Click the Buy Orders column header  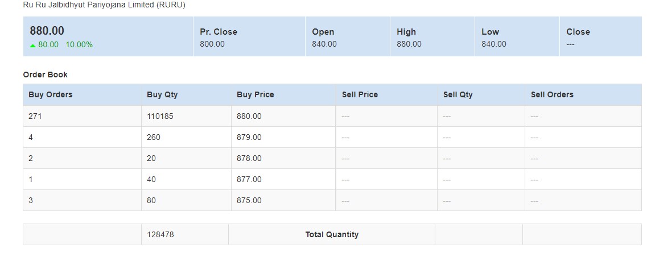(51, 94)
